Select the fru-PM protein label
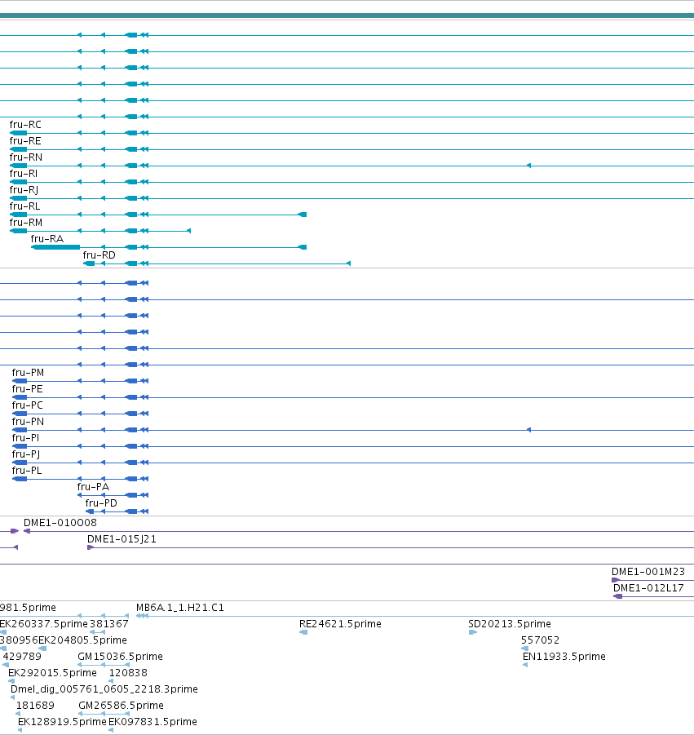The image size is (694, 735). (x=28, y=373)
